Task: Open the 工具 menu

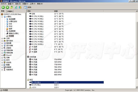Action: (x=33, y=4)
